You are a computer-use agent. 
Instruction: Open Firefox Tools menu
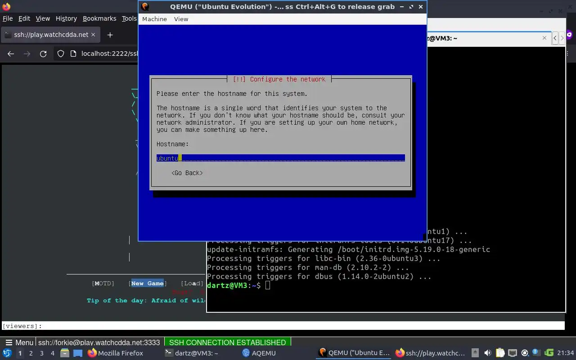point(129,18)
